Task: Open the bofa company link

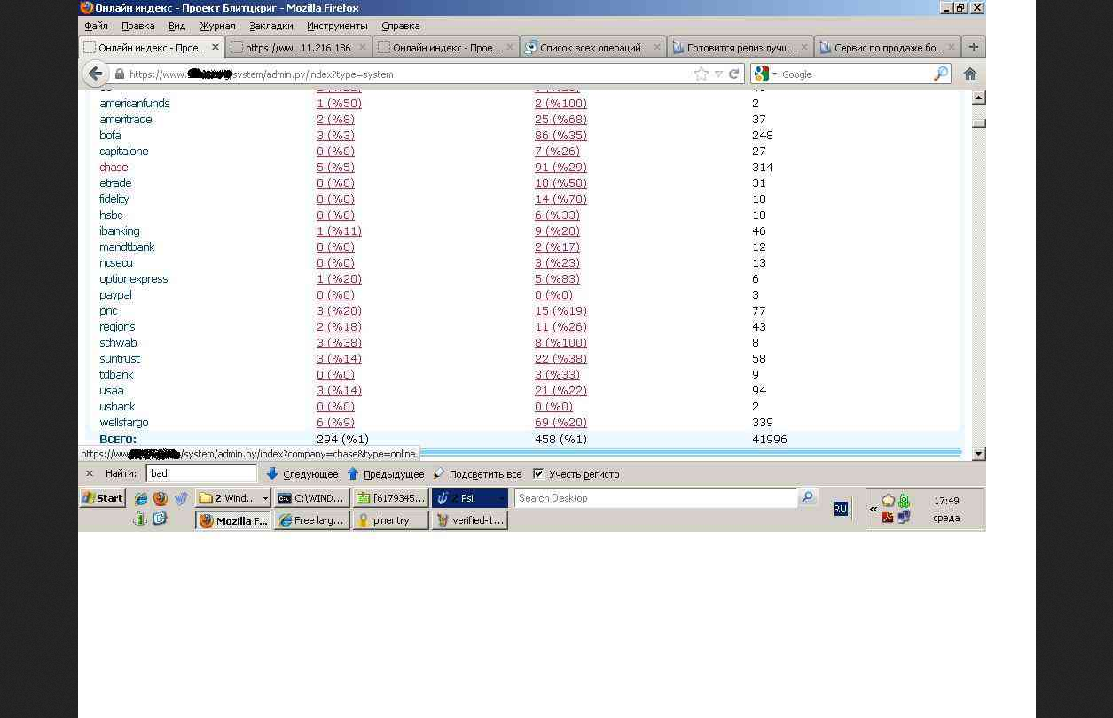Action: 110,136
